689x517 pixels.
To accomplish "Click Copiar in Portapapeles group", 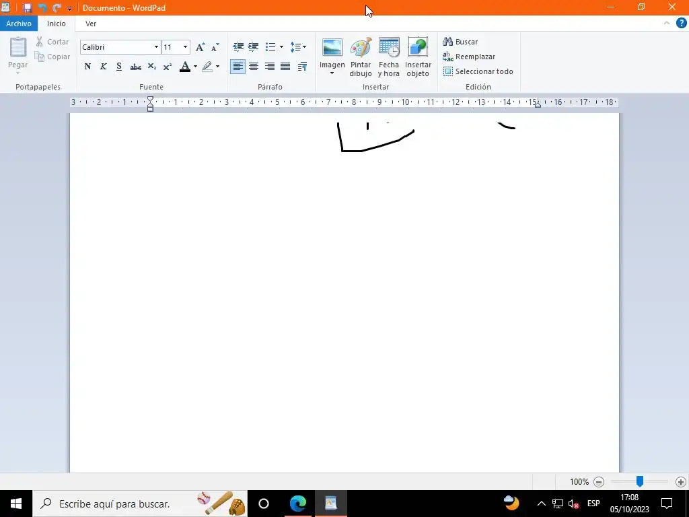I will 52,57.
